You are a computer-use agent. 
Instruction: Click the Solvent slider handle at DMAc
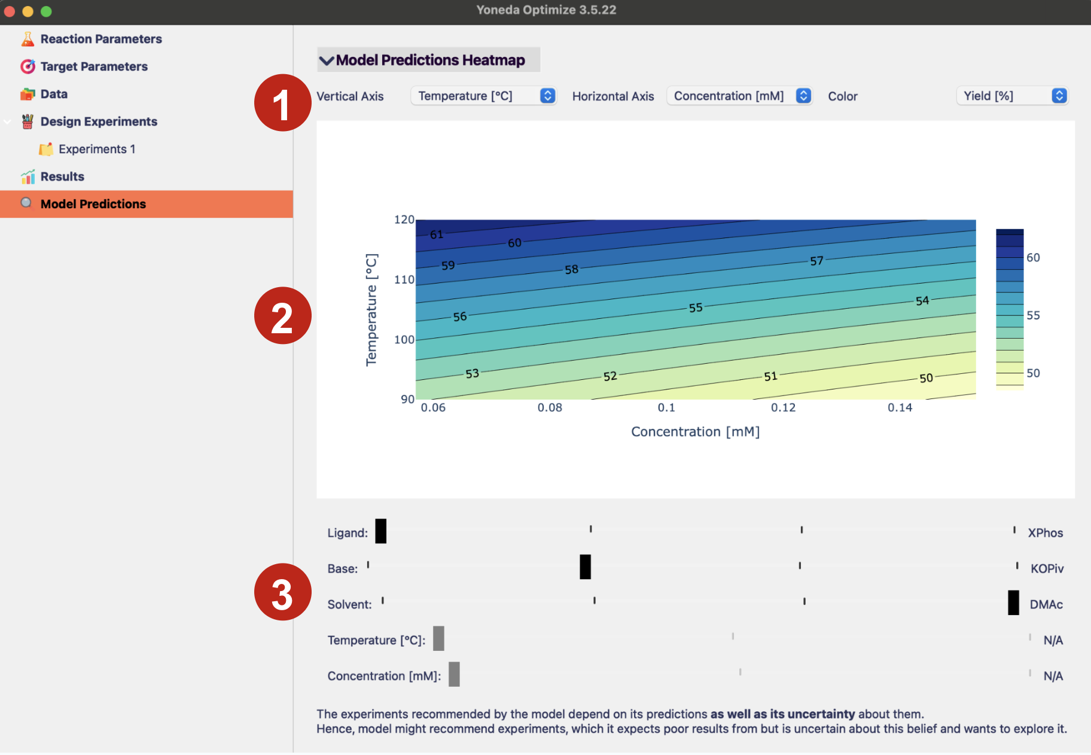point(1013,602)
